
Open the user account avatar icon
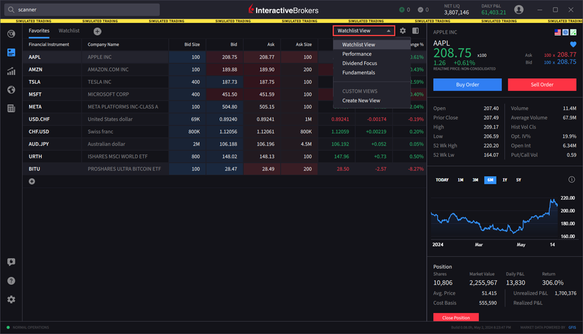tap(519, 10)
